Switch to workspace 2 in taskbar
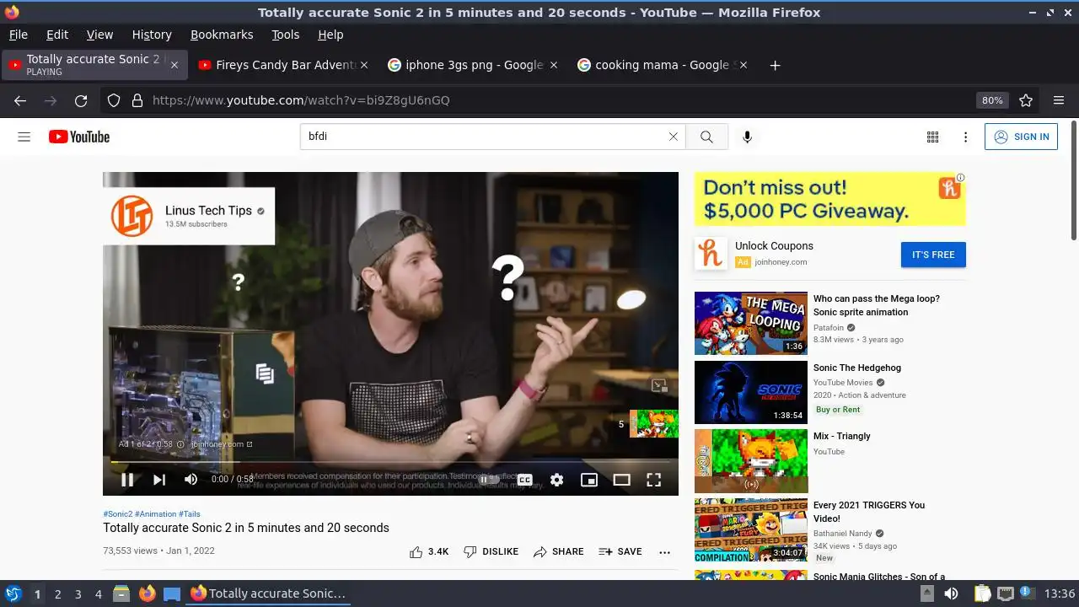This screenshot has height=607, width=1079. [57, 594]
